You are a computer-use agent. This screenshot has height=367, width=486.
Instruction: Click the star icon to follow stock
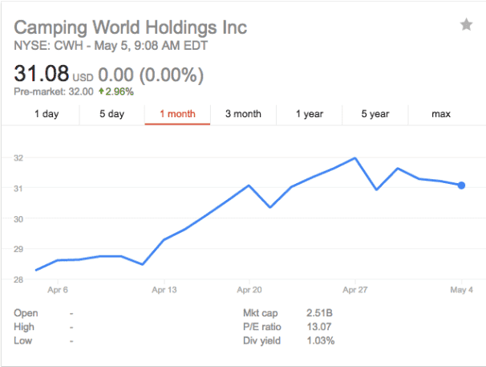pos(466,25)
